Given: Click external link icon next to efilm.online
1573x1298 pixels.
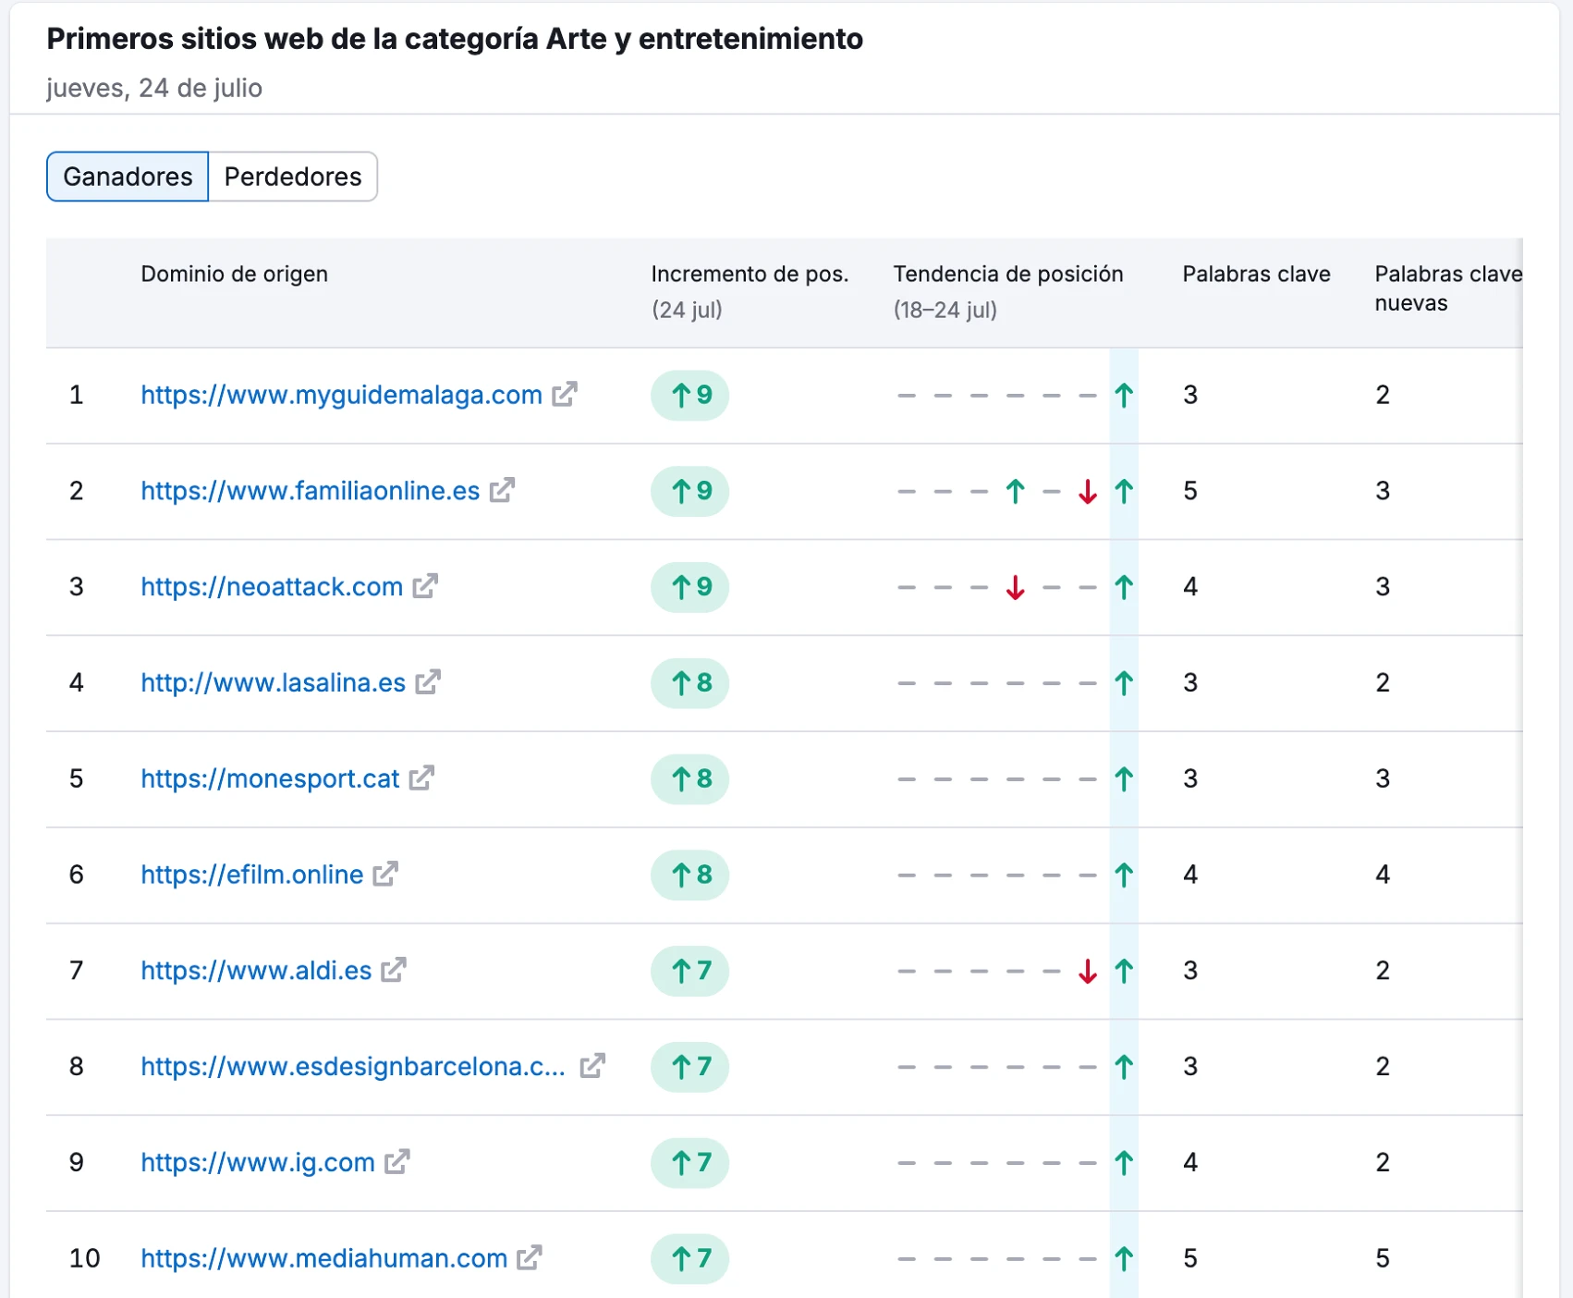Looking at the screenshot, I should tap(385, 874).
